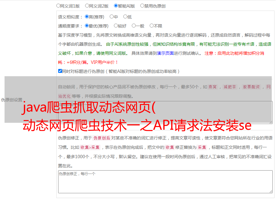Viewport: 276px width, 199px height.
Task: Click the 股票配资 example keyword tag
Action: coord(251,87)
